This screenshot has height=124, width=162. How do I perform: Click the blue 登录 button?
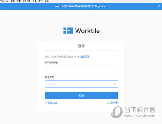[x=81, y=95]
